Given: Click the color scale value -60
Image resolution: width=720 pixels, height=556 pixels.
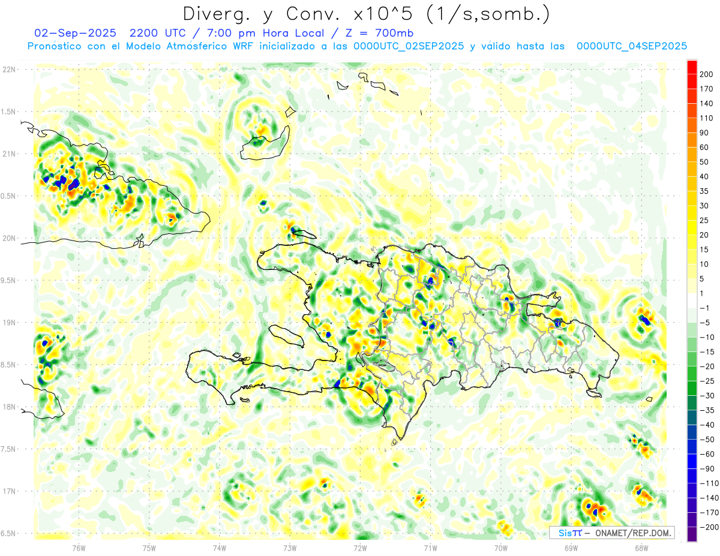Looking at the screenshot, I should [708, 454].
